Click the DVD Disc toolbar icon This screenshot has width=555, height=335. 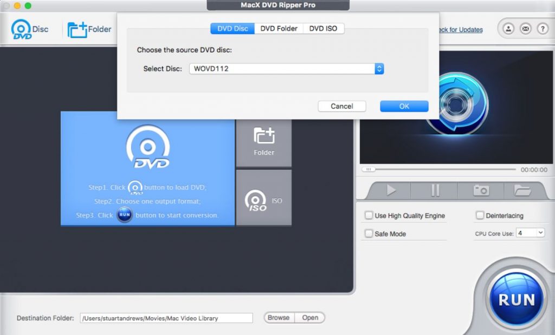[29, 29]
